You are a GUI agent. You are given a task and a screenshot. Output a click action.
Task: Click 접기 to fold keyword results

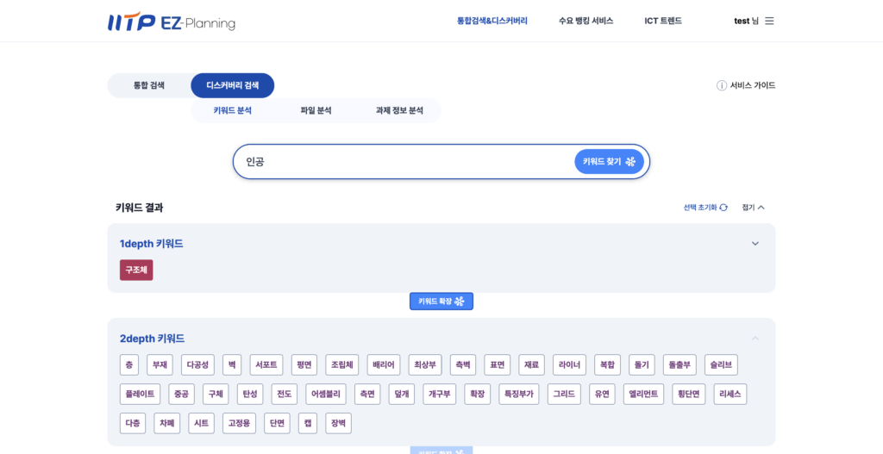pos(753,208)
